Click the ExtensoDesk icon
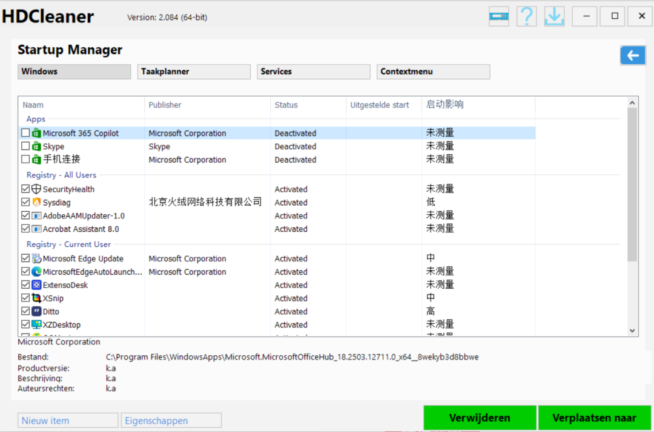 (37, 286)
